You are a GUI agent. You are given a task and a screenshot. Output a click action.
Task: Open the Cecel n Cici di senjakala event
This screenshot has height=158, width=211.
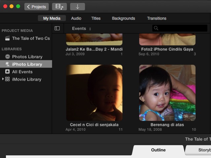[x=94, y=92]
